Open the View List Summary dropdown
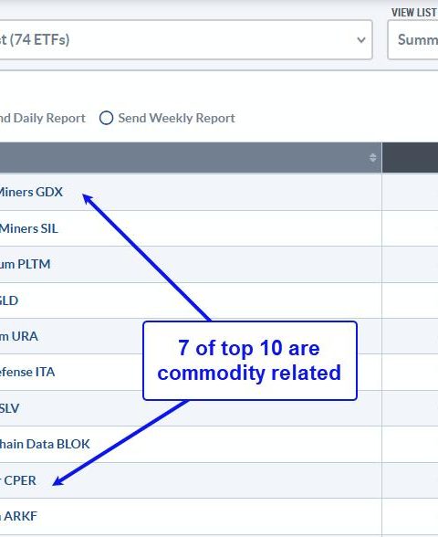 (x=412, y=40)
